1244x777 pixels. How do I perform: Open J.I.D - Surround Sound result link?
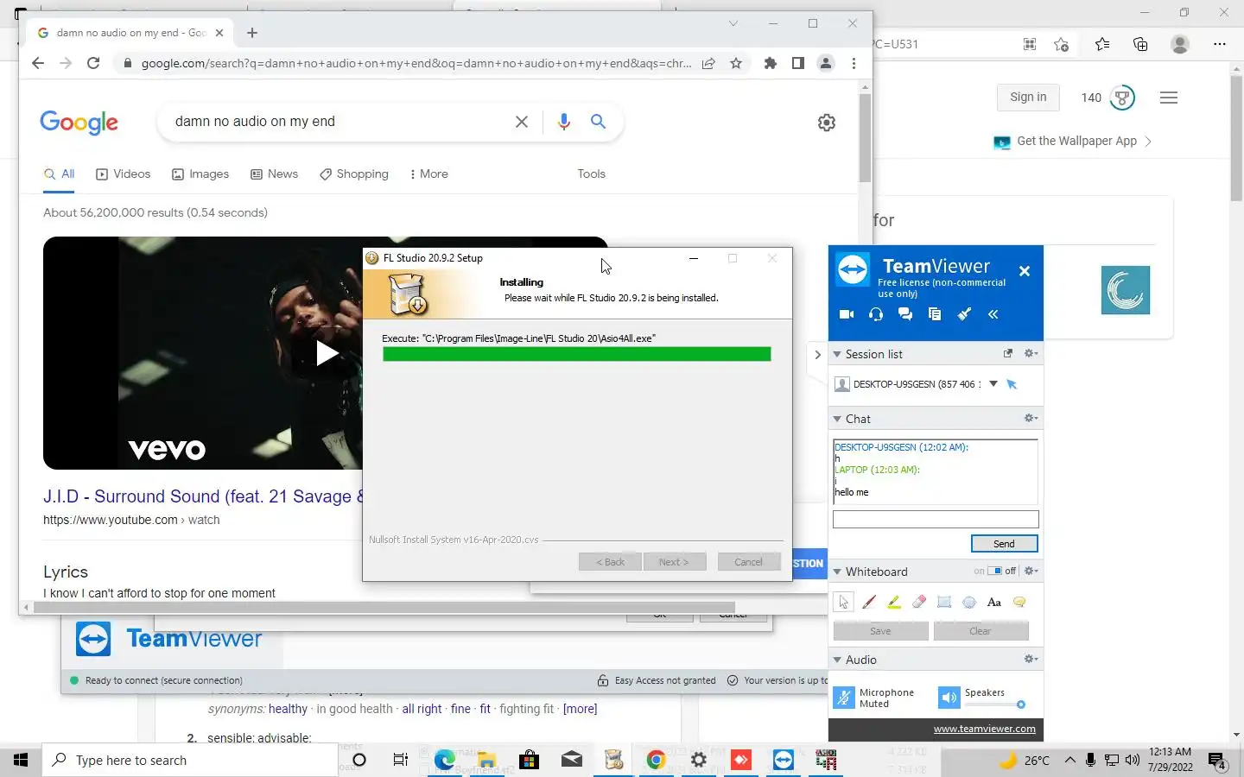[x=204, y=496]
